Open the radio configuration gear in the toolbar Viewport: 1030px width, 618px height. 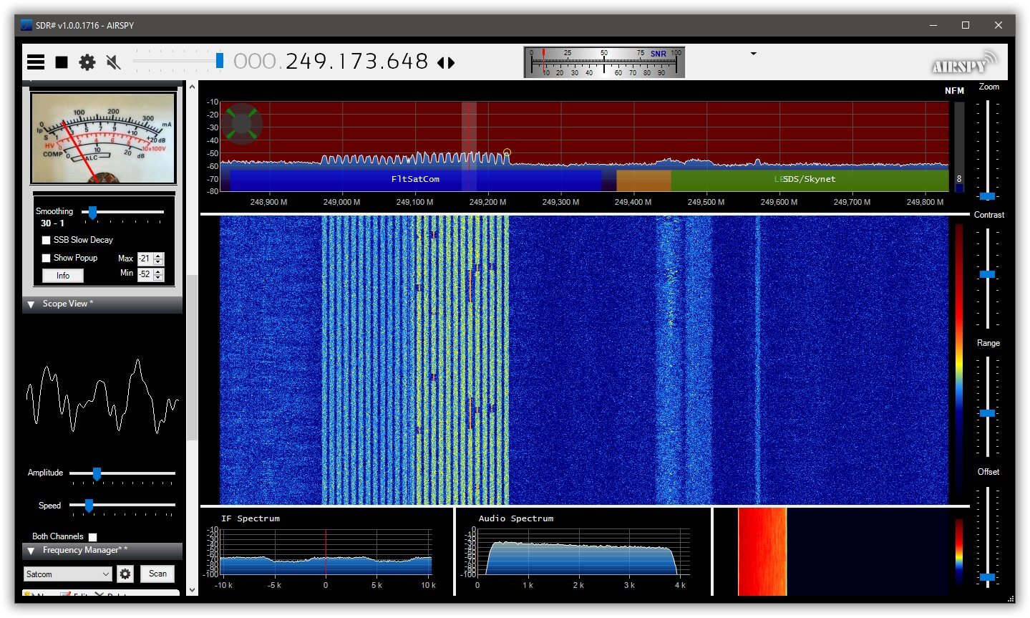click(x=87, y=62)
